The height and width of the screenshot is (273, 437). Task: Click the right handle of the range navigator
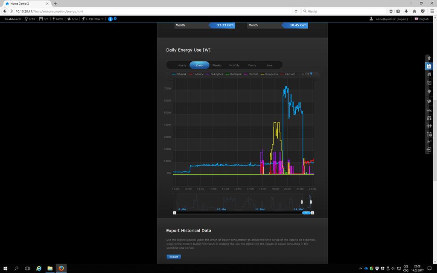pyautogui.click(x=311, y=202)
